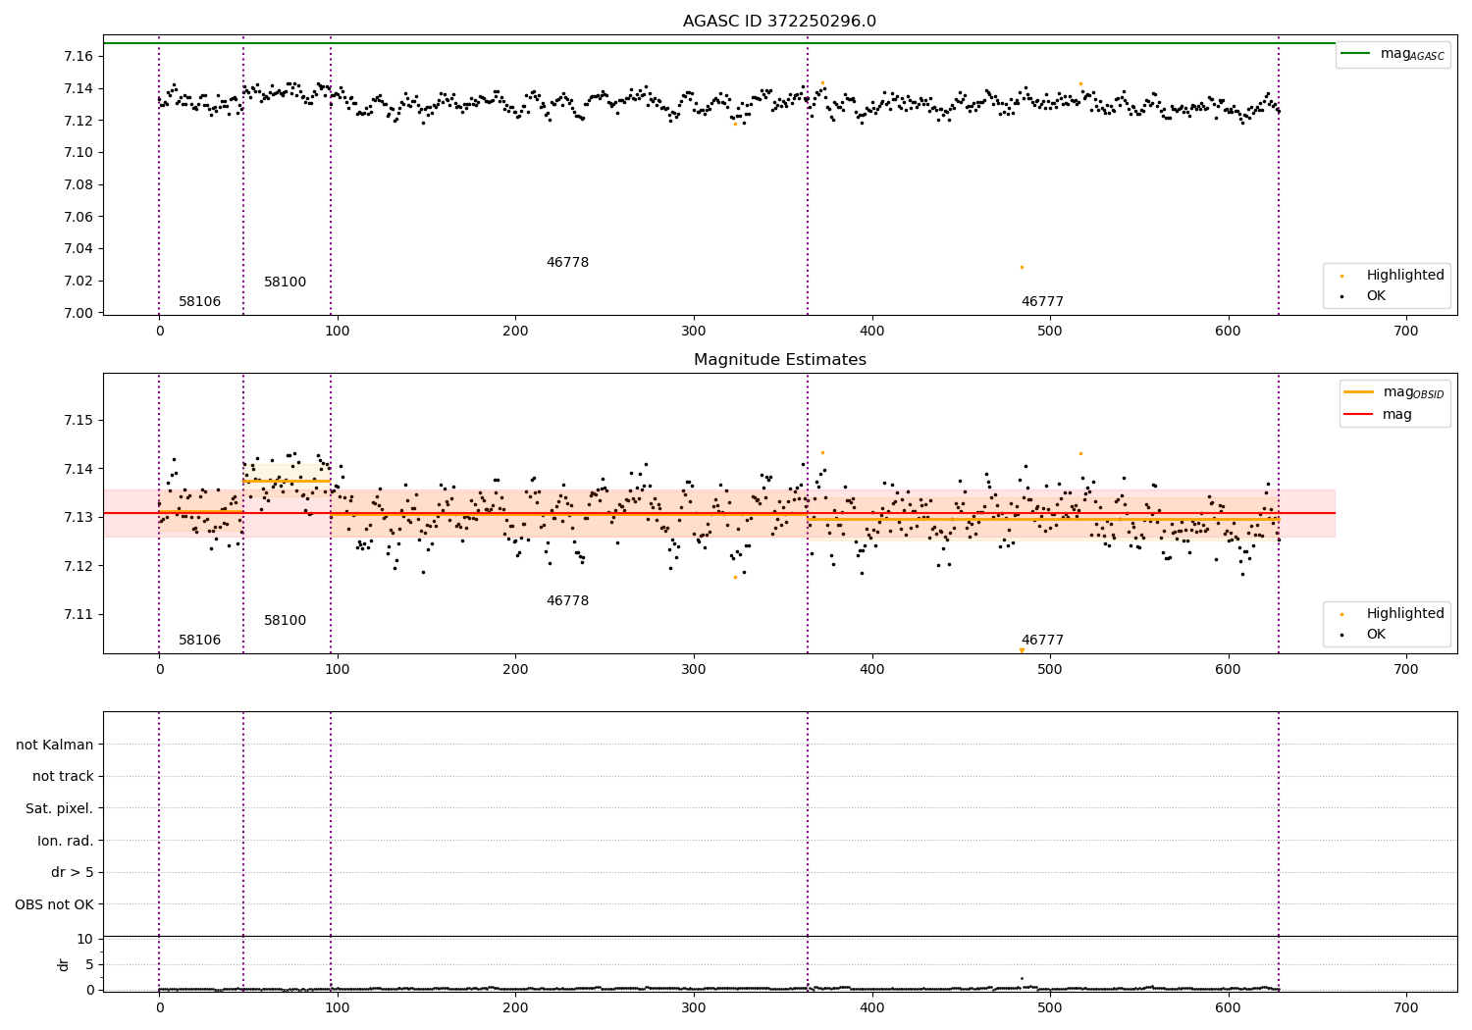Select the orange mag OBSID legend entry

pyautogui.click(x=1393, y=392)
